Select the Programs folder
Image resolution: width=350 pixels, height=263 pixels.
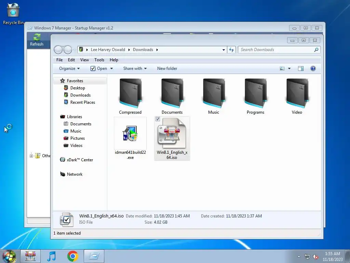point(255,96)
